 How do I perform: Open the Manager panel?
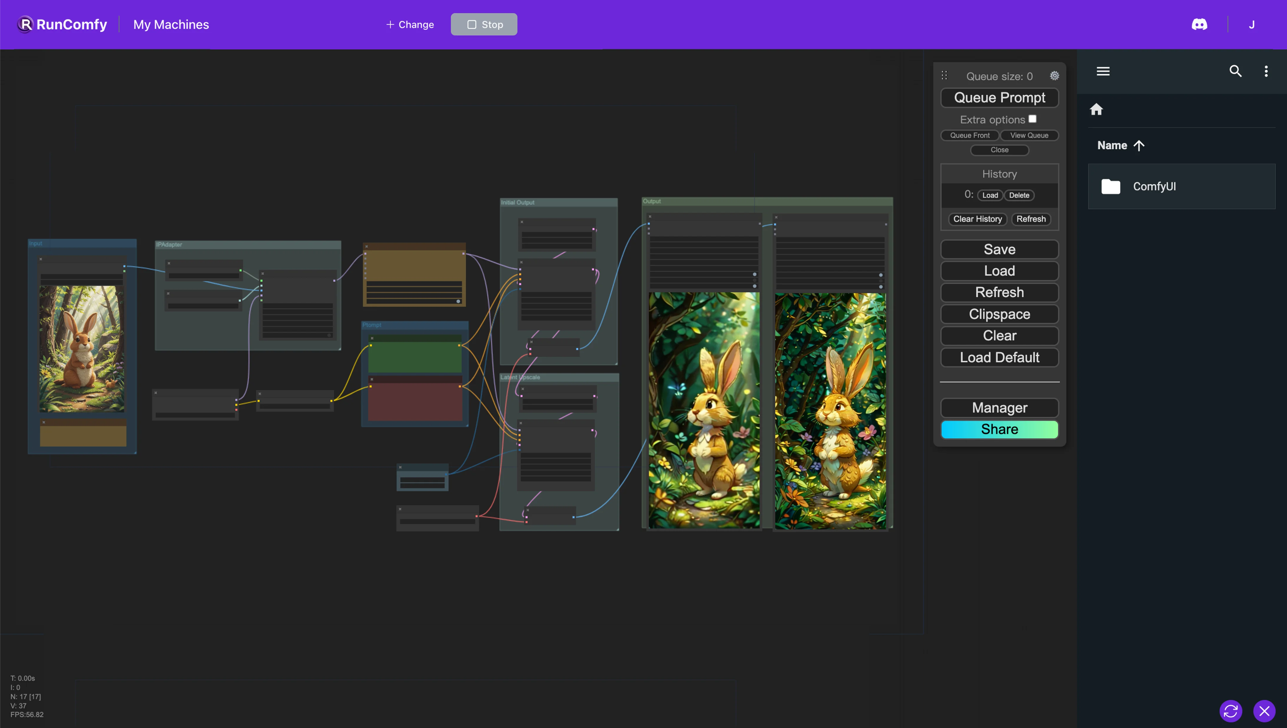click(999, 407)
